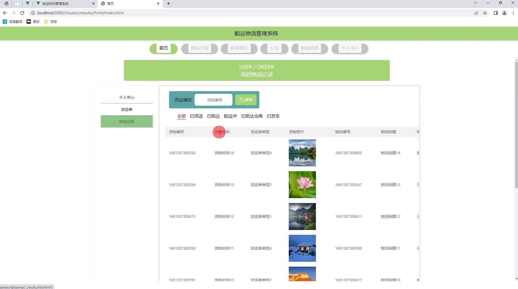Click the page vertical scrollbar thumb

[516, 125]
